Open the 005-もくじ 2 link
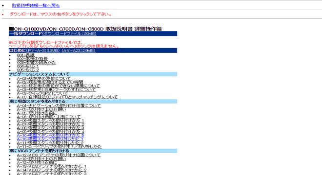322x175 pixels. (x=28, y=70)
